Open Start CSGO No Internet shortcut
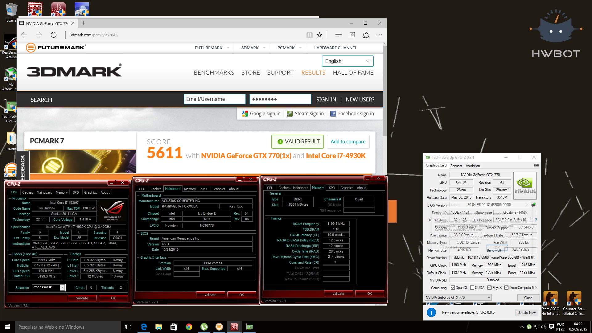 (x=550, y=303)
